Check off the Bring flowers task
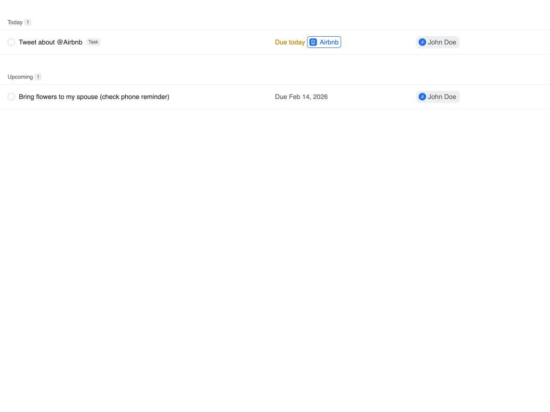 (x=11, y=97)
